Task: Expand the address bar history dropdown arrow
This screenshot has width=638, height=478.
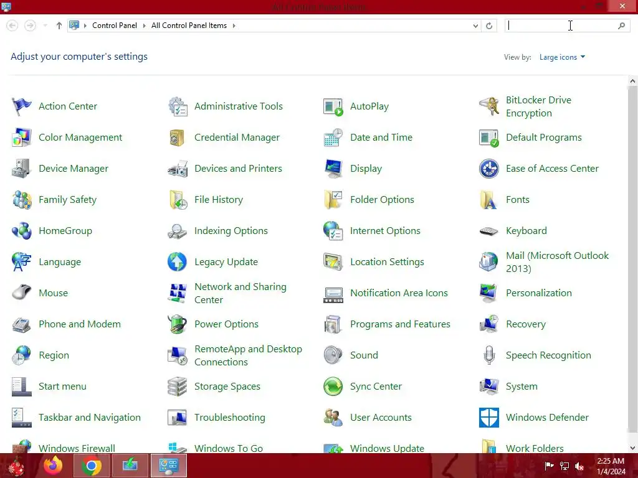Action: tap(475, 26)
